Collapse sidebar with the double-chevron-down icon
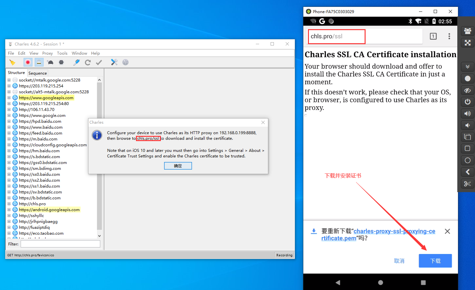 (x=467, y=66)
